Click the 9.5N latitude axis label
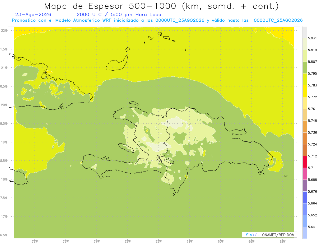Viewport: 317px width, 245px height. (4, 123)
